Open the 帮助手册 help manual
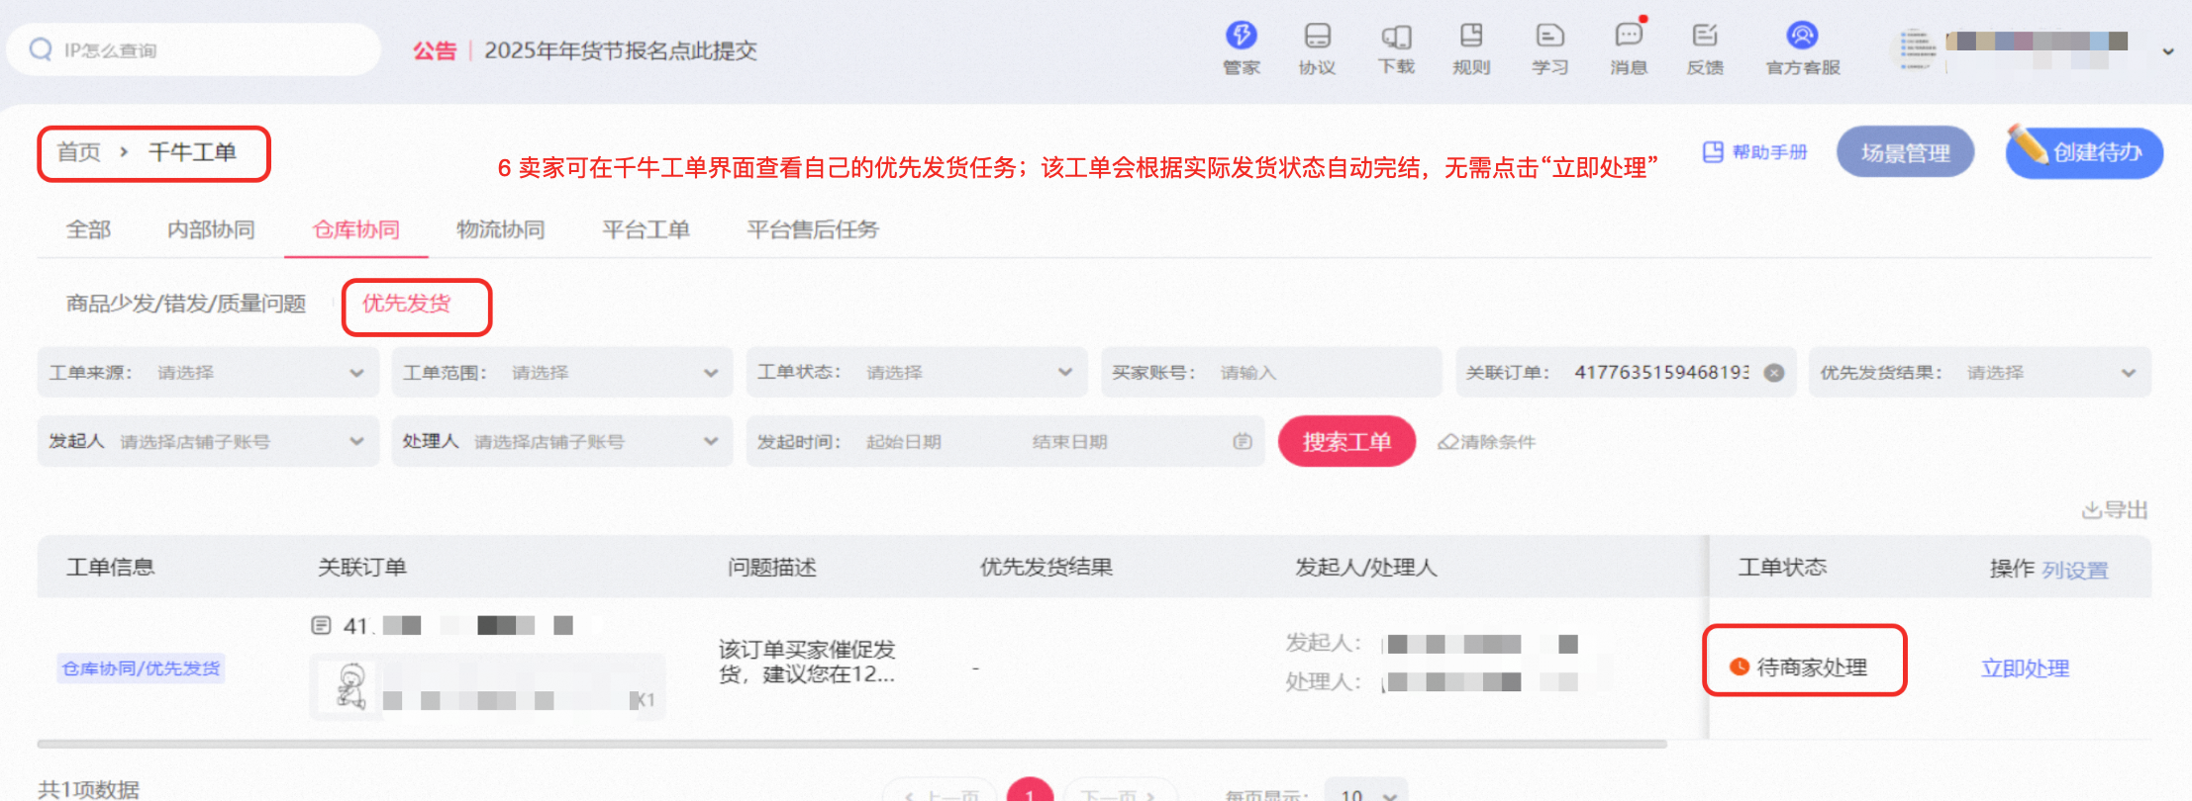The width and height of the screenshot is (2192, 801). point(1755,152)
